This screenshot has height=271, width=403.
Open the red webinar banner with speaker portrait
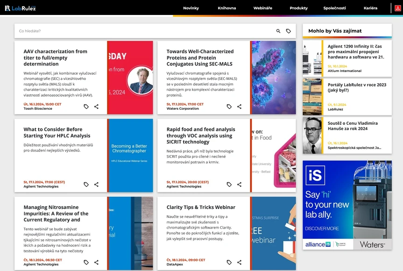point(130,78)
